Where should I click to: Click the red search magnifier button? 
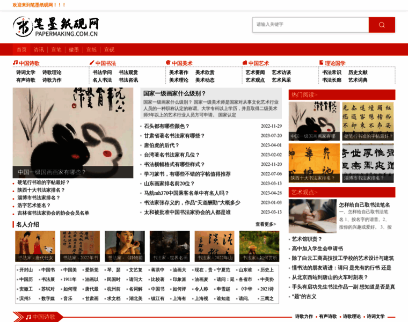(x=382, y=25)
